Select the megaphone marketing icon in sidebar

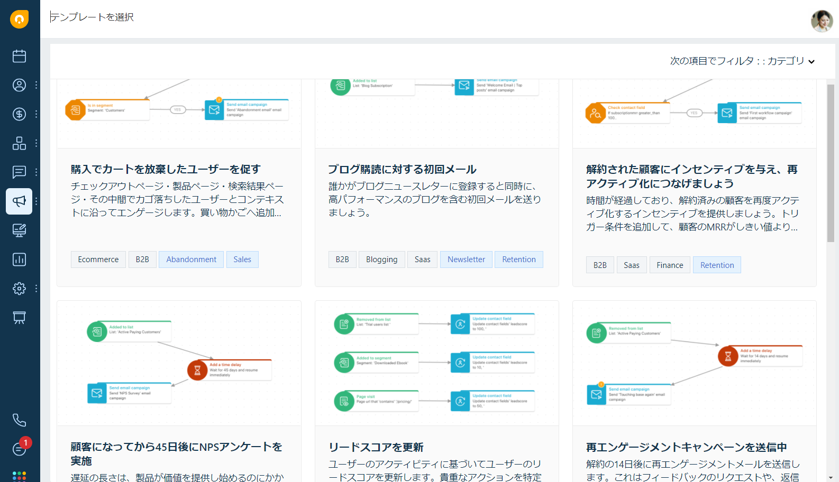pos(19,201)
